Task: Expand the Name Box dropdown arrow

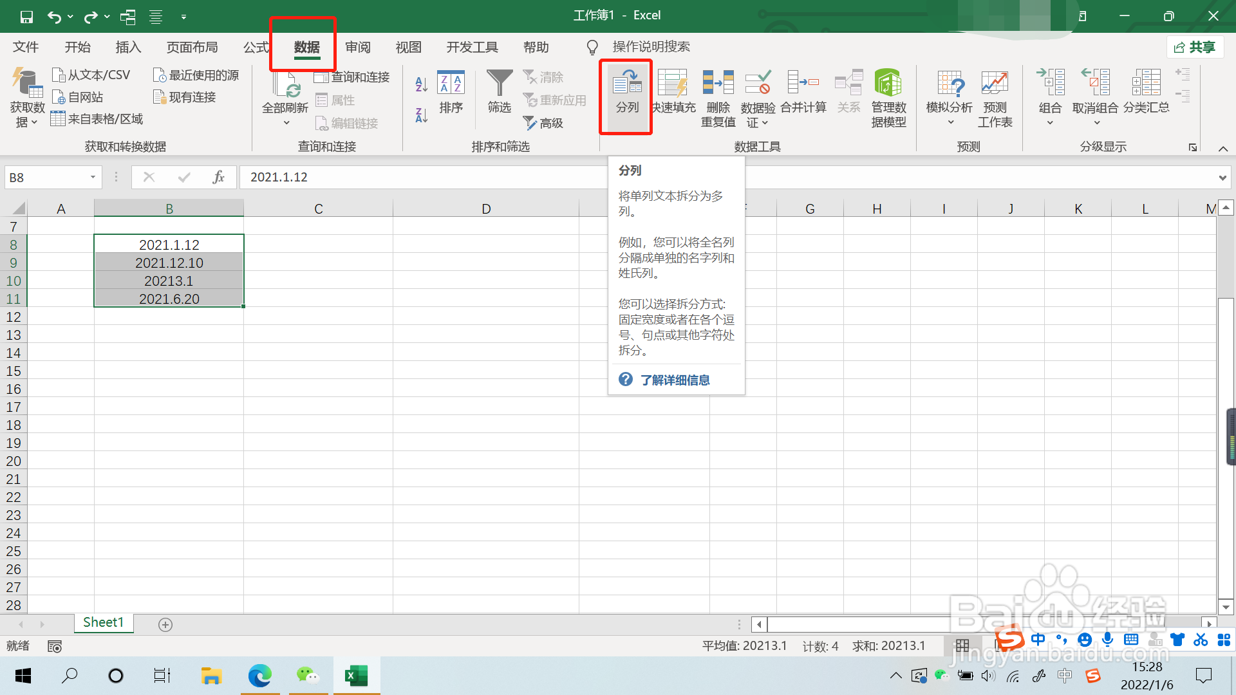Action: [x=93, y=178]
